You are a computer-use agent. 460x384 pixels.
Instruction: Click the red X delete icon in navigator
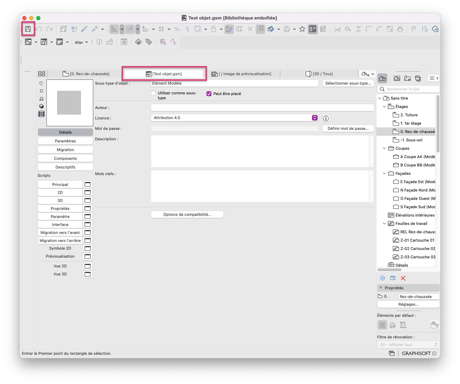pyautogui.click(x=403, y=278)
